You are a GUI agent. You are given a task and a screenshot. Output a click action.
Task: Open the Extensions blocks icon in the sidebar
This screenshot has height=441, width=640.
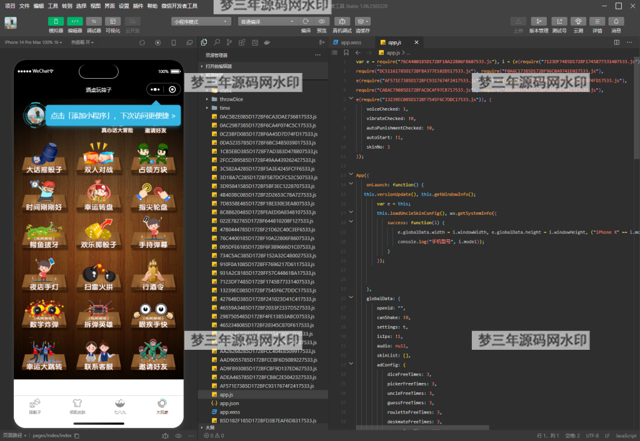tap(242, 42)
